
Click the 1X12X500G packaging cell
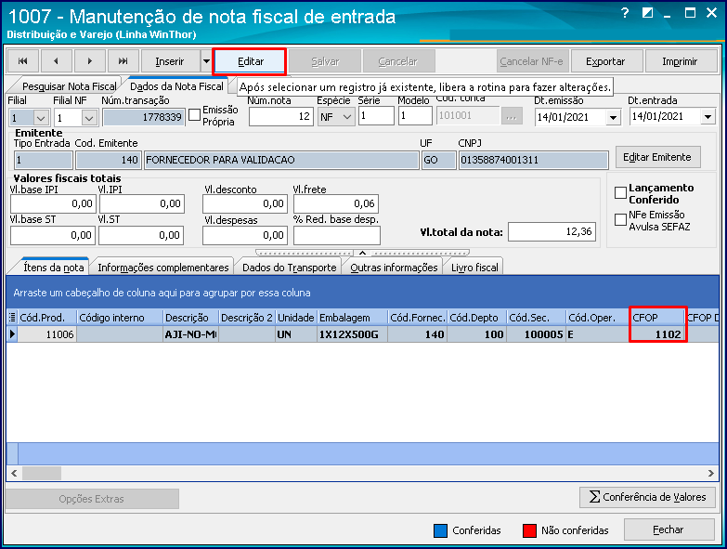353,334
